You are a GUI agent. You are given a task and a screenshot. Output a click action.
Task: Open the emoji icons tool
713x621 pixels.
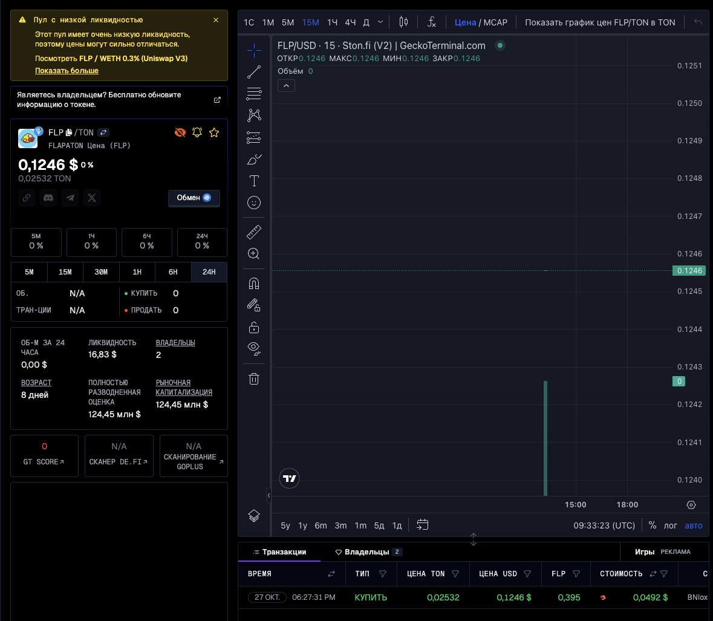(254, 203)
